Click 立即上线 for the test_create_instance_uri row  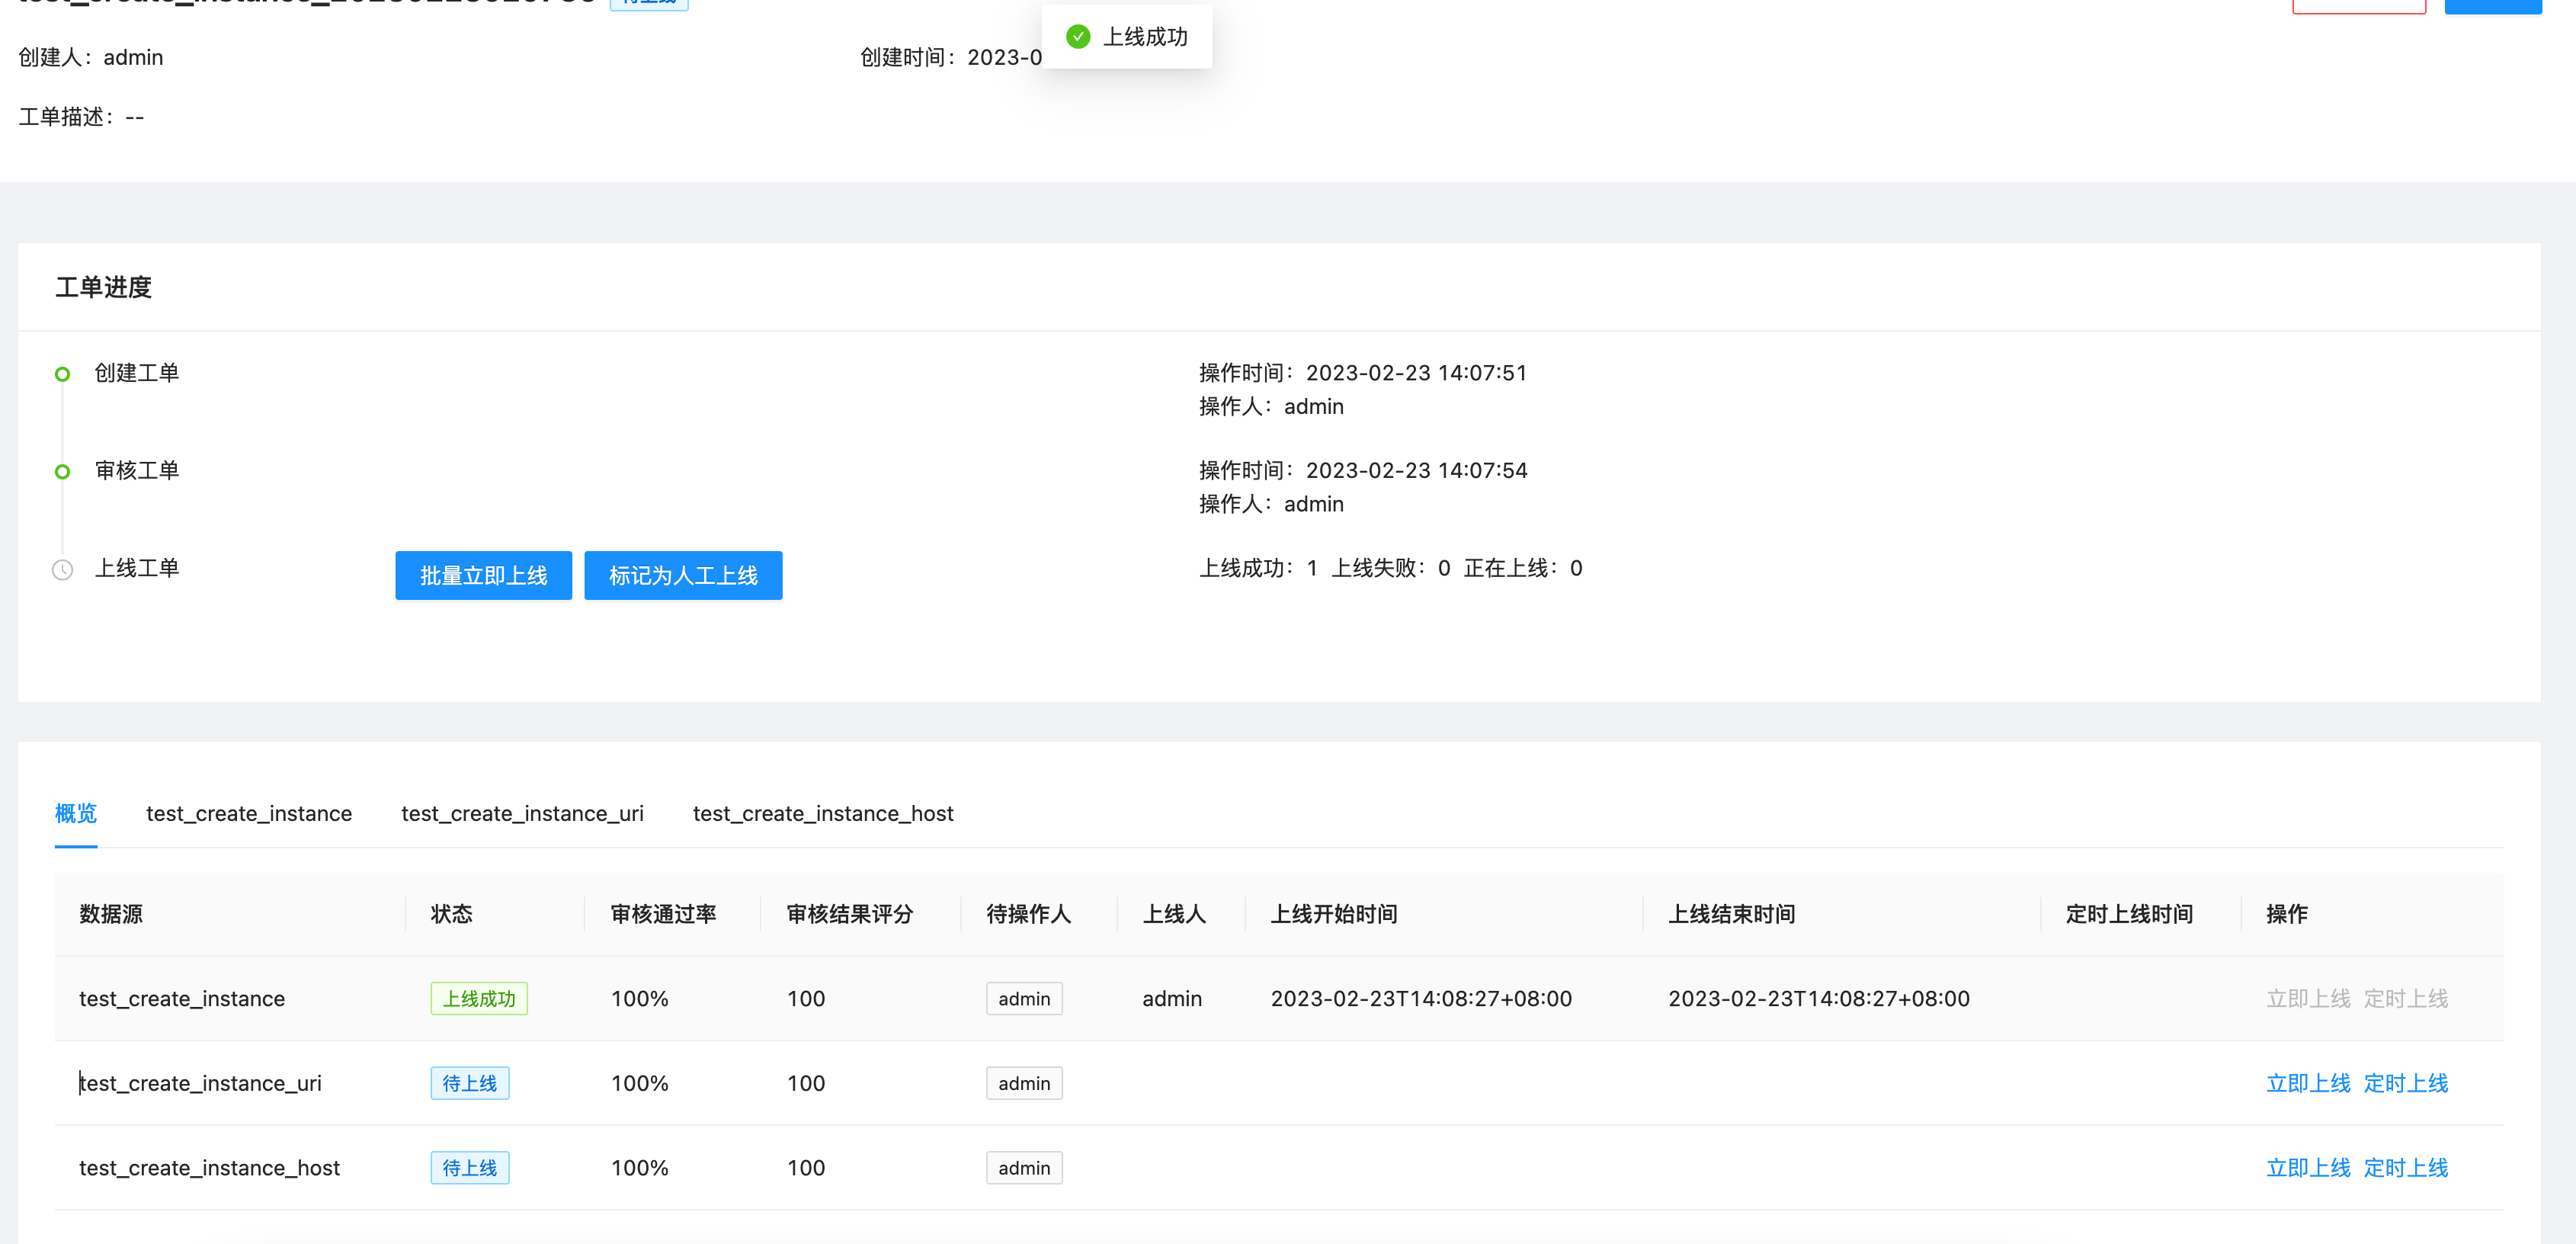[x=2309, y=1083]
